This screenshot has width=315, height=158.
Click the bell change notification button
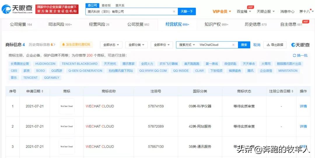click(x=76, y=45)
